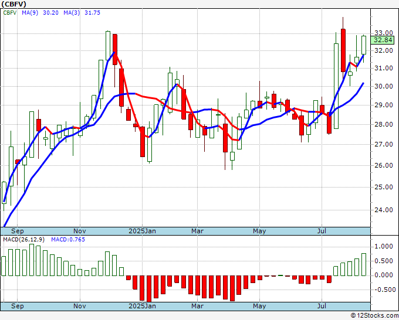Viewport: 399px width, 320px height.
Task: Click the 24.00 price axis label
Action: tap(384, 210)
